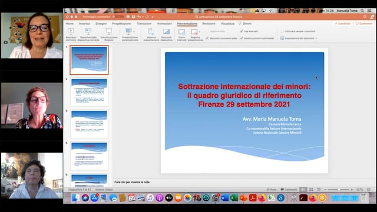The width and height of the screenshot is (377, 212).
Task: Click Note button in status bar
Action: pyautogui.click(x=272, y=190)
